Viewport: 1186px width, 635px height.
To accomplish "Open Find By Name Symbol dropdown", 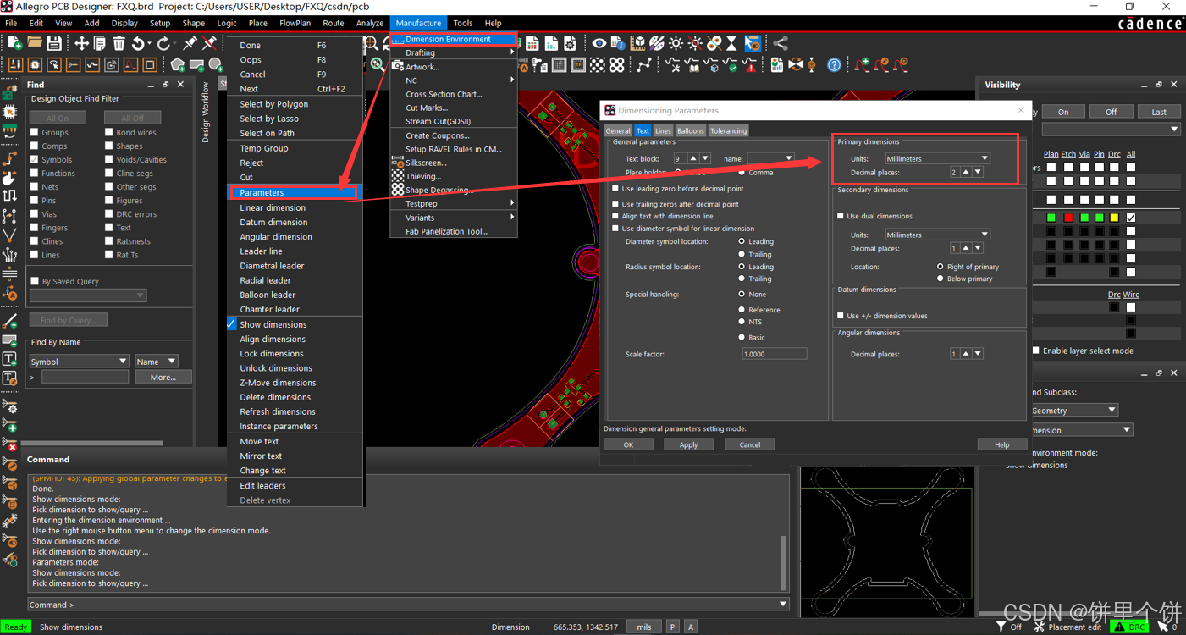I will [79, 362].
